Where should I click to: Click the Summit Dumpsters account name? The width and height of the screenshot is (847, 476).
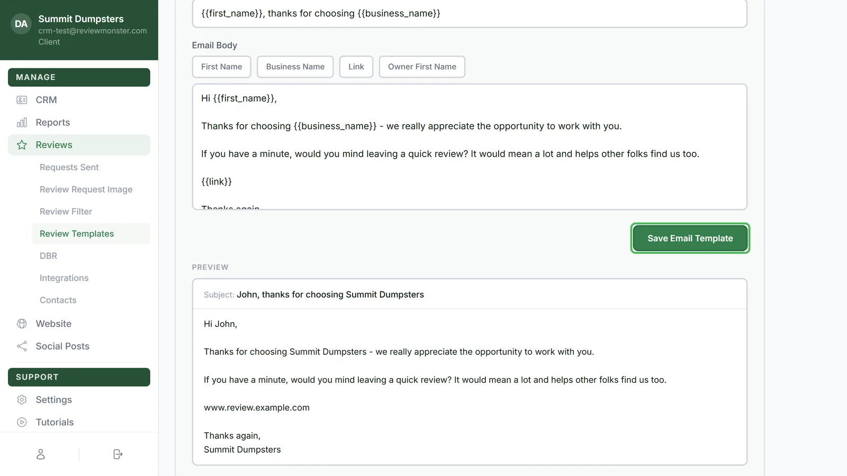(81, 19)
